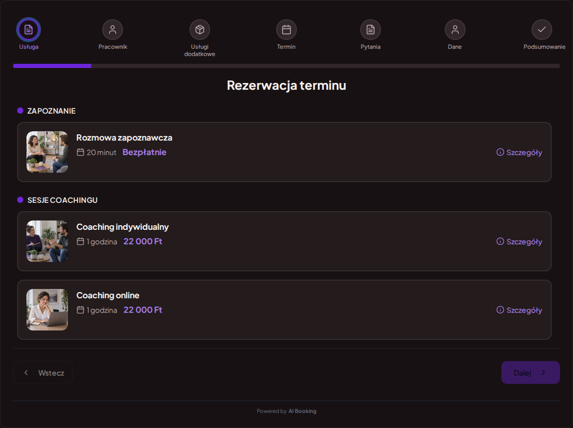Click 1 godzina under Coaching indywidualny
The width and height of the screenshot is (573, 428).
[102, 242]
